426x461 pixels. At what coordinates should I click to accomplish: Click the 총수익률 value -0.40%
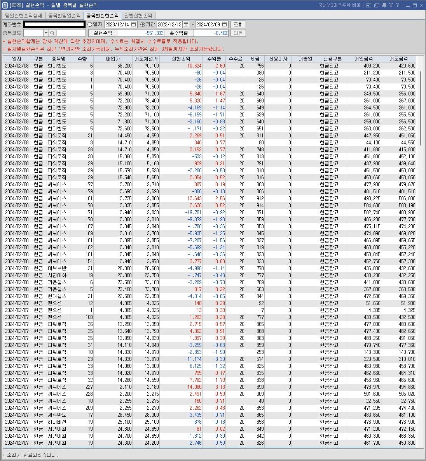click(220, 33)
